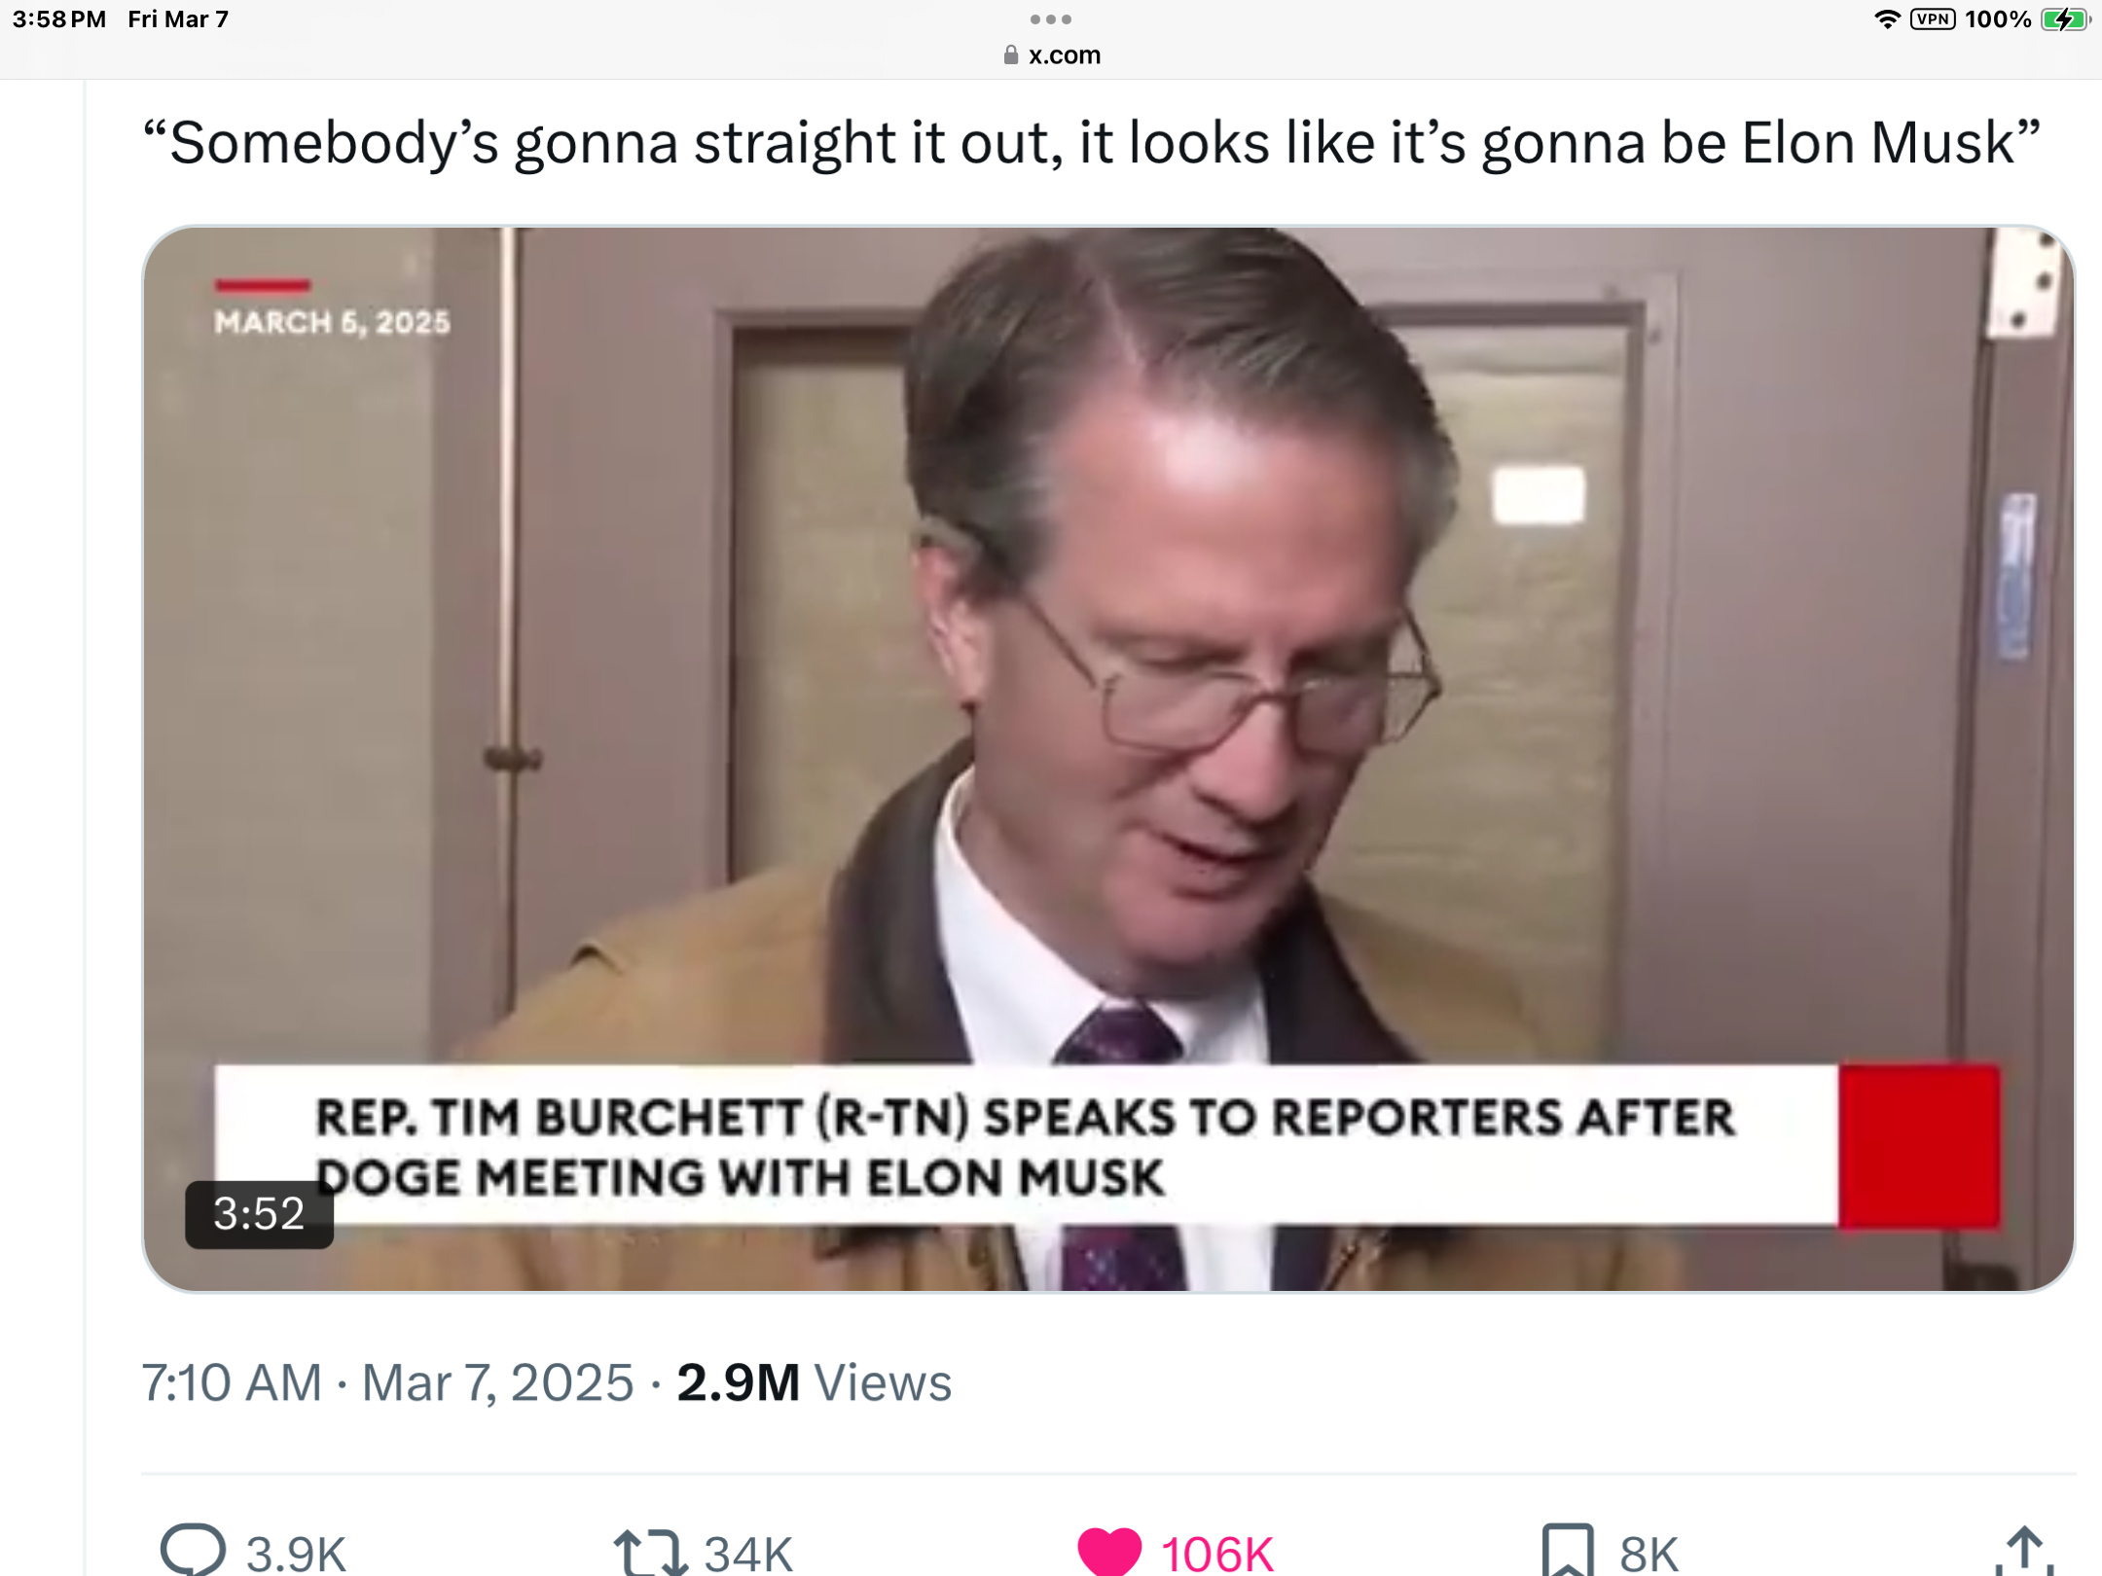The height and width of the screenshot is (1576, 2102).
Task: Tap the three-dot multitasking menu at top
Action: [1051, 19]
